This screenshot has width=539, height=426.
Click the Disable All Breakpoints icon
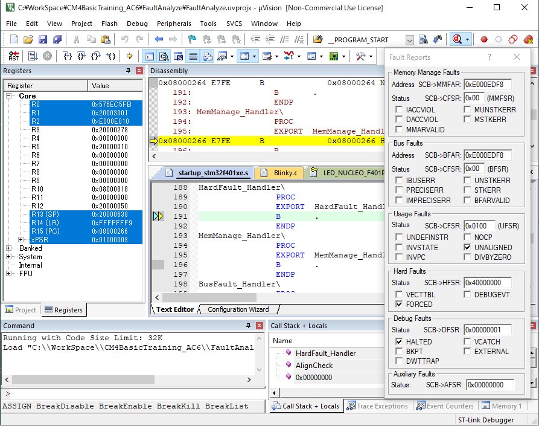pyautogui.click(x=513, y=39)
